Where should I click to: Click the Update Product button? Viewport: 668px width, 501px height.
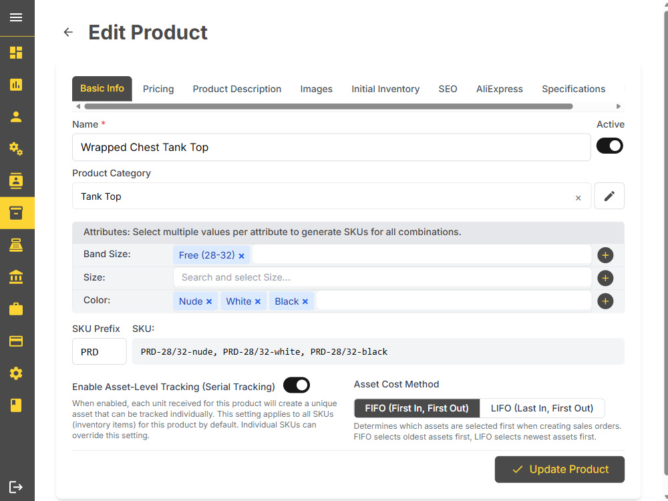559,470
